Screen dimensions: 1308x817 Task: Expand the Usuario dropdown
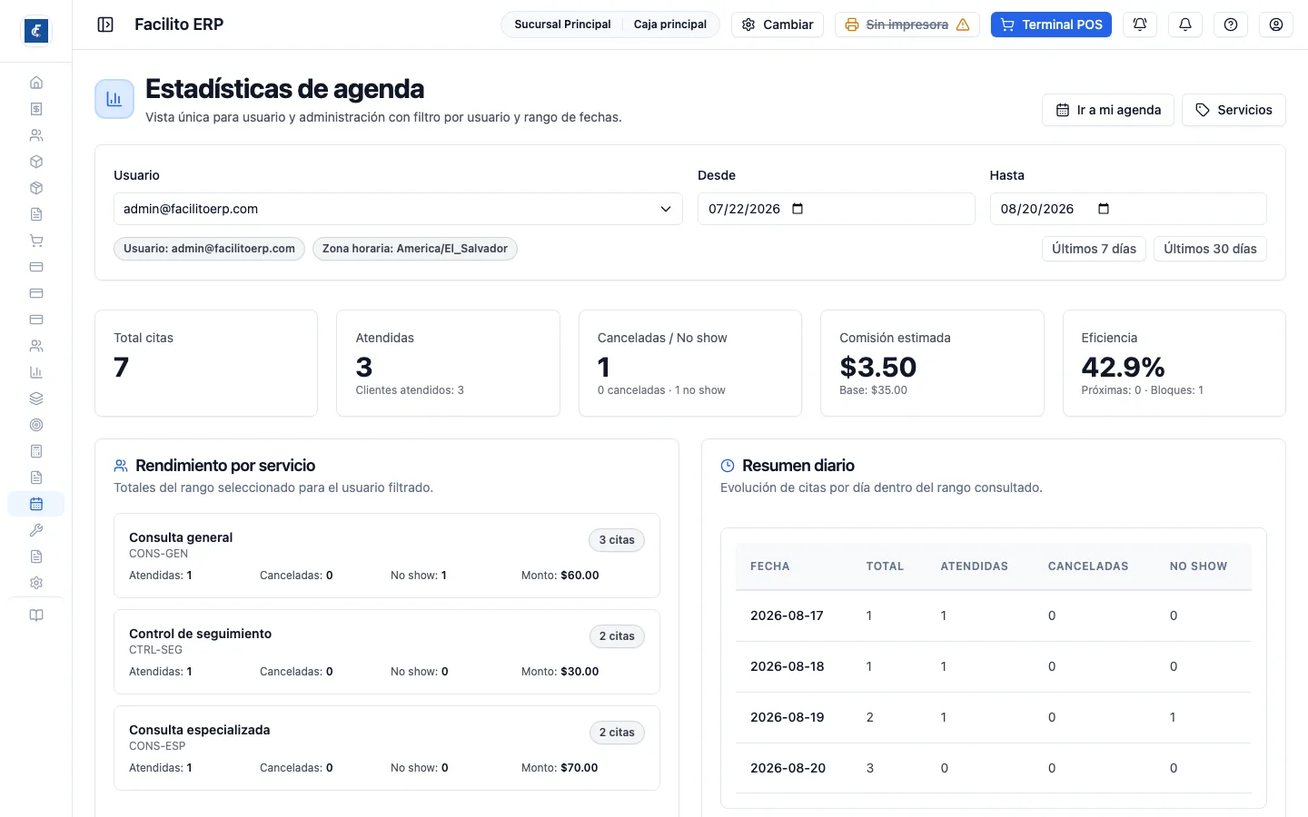398,209
